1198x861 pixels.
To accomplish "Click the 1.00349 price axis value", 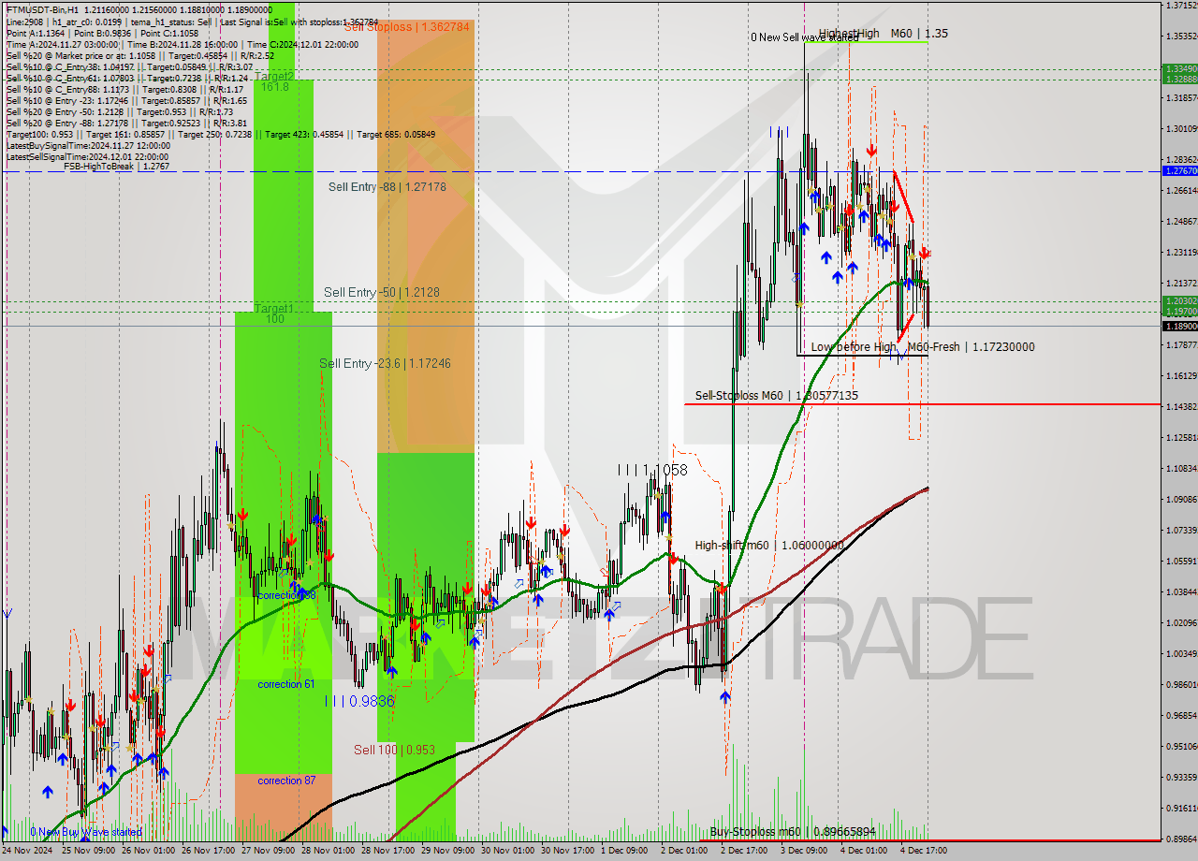I will click(x=1181, y=654).
